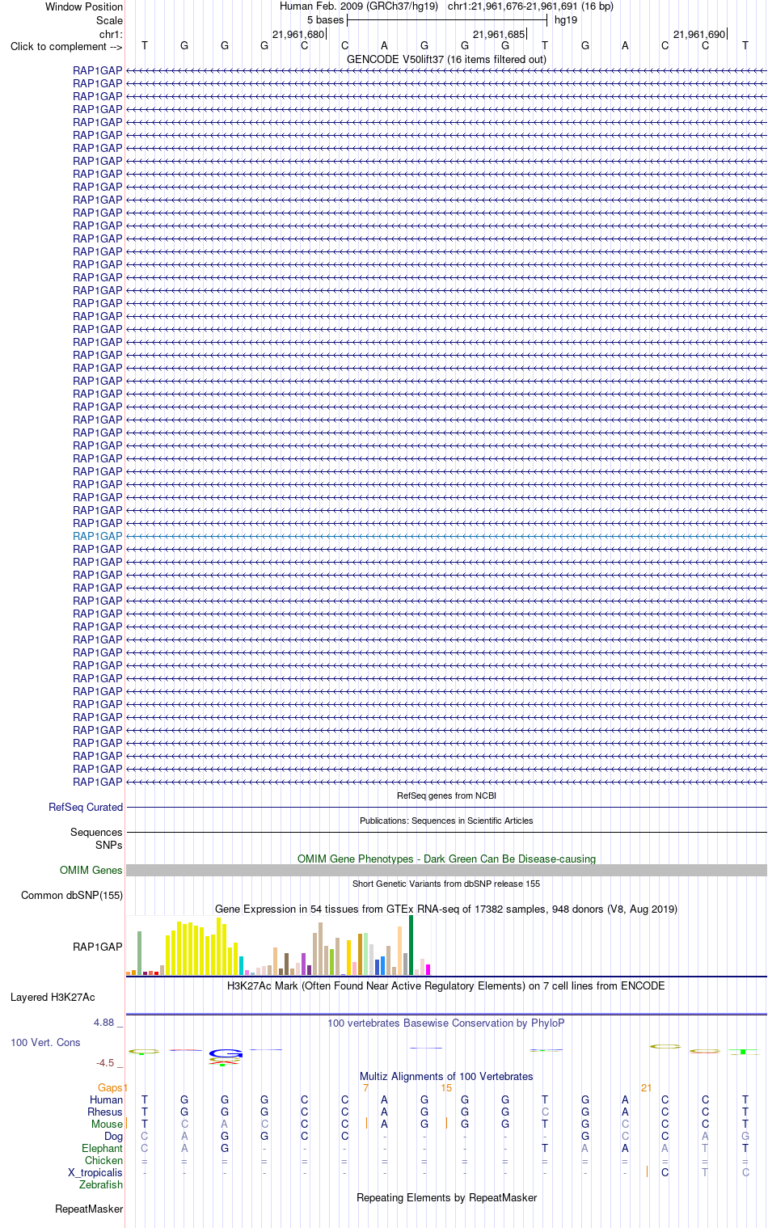Click the Sequences SNPs track label
768x1228 pixels.
coord(96,838)
